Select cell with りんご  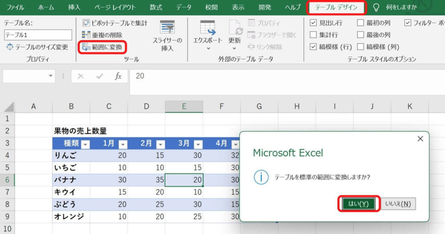[71, 155]
